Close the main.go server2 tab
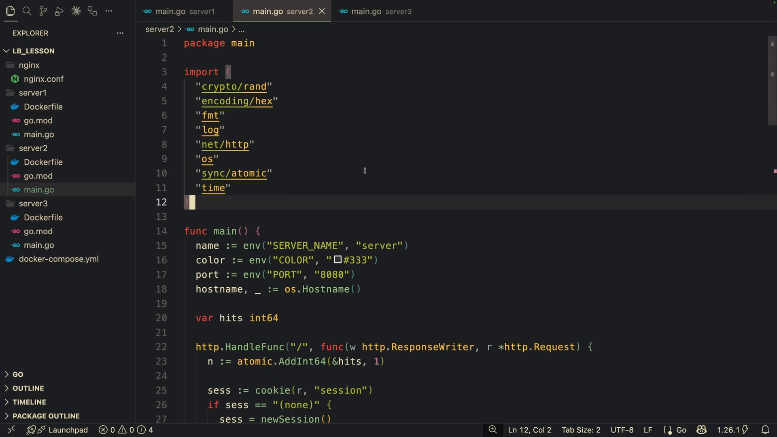This screenshot has height=437, width=777. [x=322, y=11]
